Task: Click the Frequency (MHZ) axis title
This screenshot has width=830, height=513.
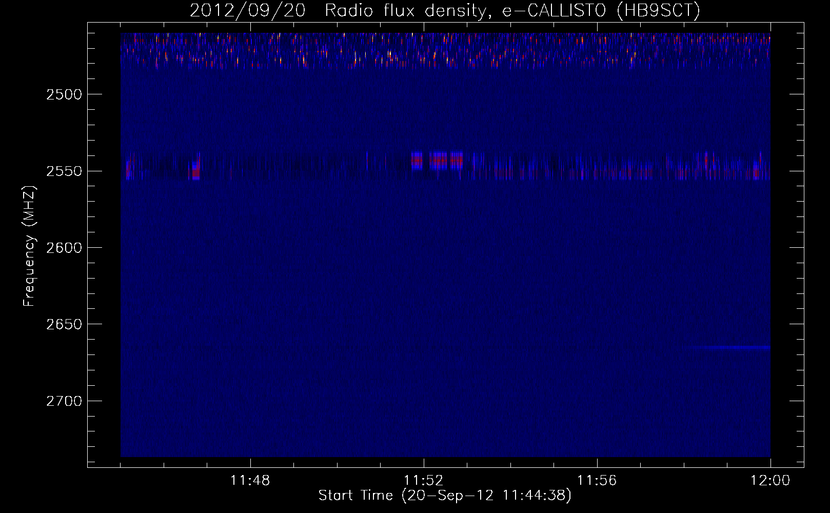Action: pyautogui.click(x=30, y=246)
